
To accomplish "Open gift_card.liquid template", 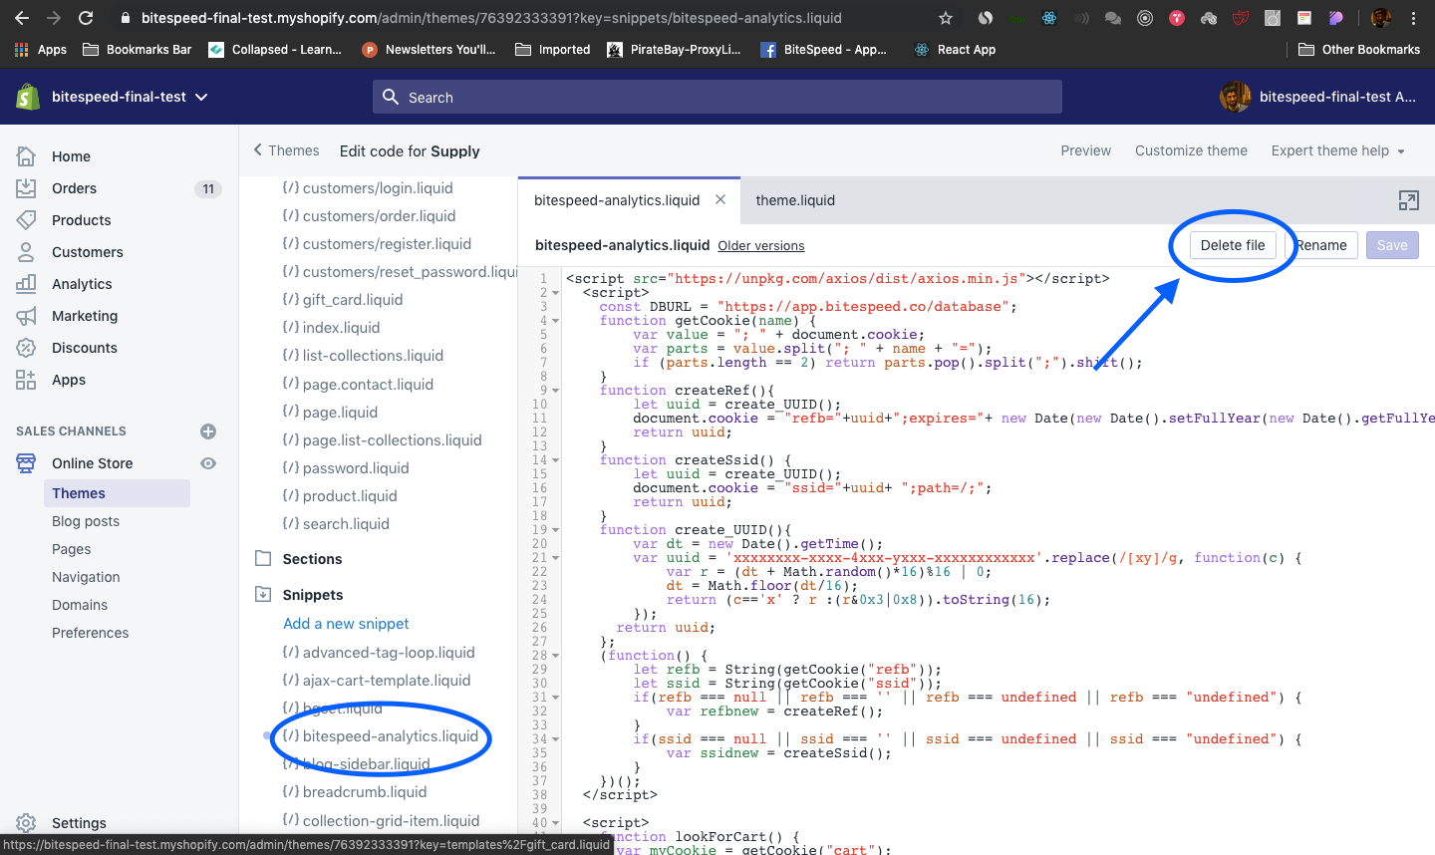I will [x=353, y=300].
